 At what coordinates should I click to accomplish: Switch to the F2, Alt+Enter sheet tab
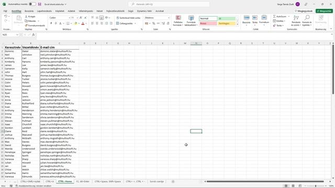coord(83,182)
